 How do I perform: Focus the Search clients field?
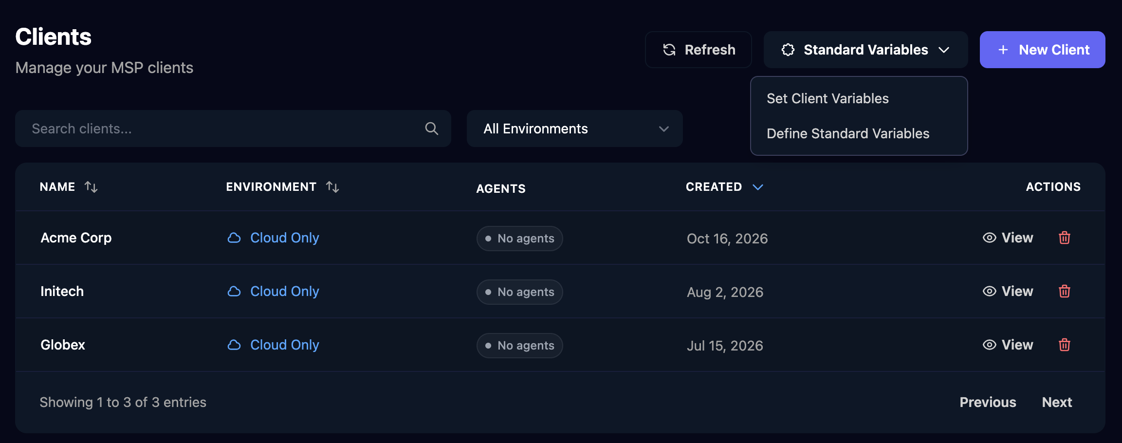click(233, 129)
